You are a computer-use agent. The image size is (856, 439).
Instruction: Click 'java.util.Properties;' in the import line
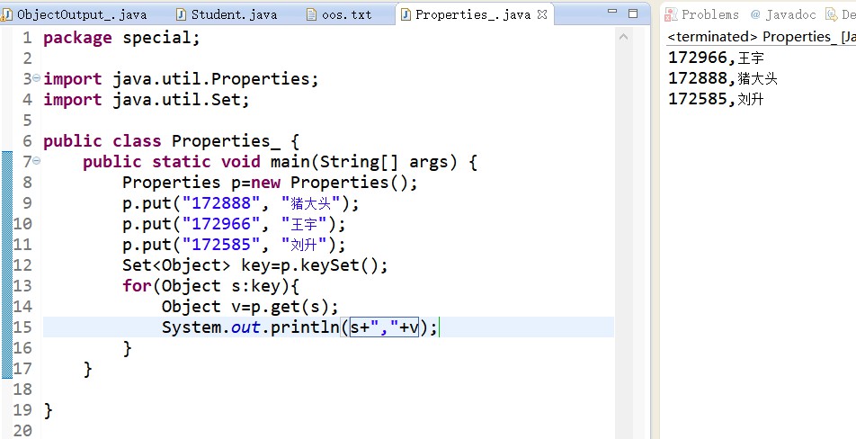tap(216, 79)
